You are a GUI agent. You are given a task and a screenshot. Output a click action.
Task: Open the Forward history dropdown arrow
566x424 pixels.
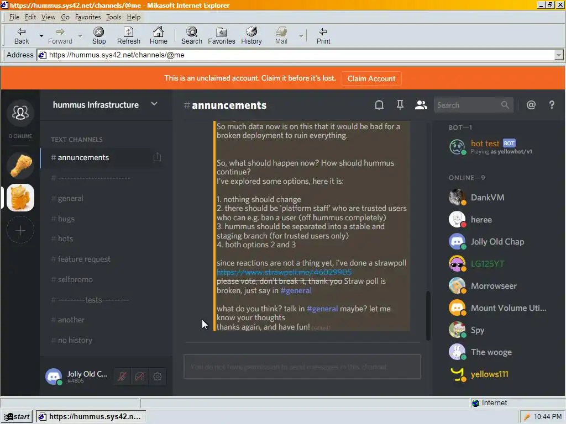coord(80,36)
